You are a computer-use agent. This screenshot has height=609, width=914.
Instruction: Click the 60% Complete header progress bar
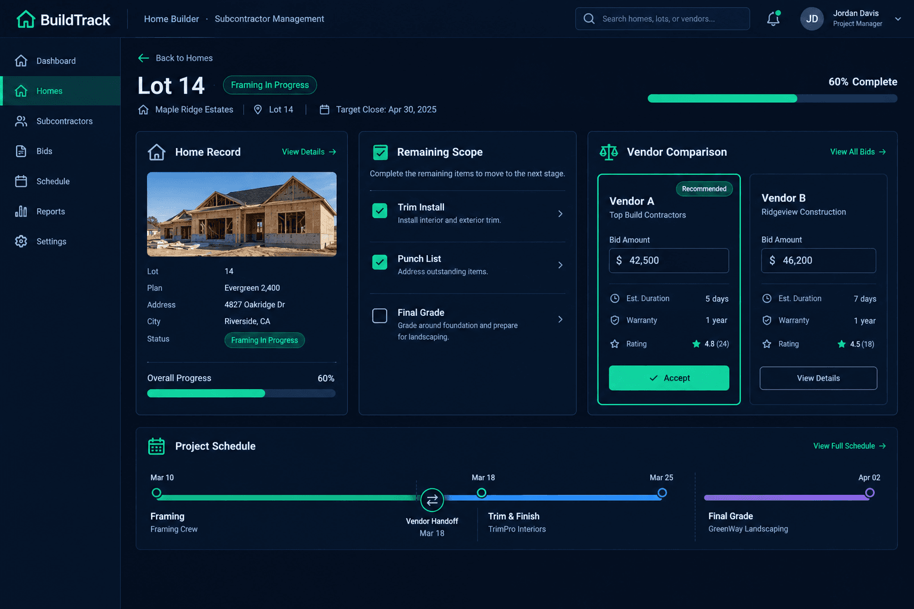click(772, 99)
